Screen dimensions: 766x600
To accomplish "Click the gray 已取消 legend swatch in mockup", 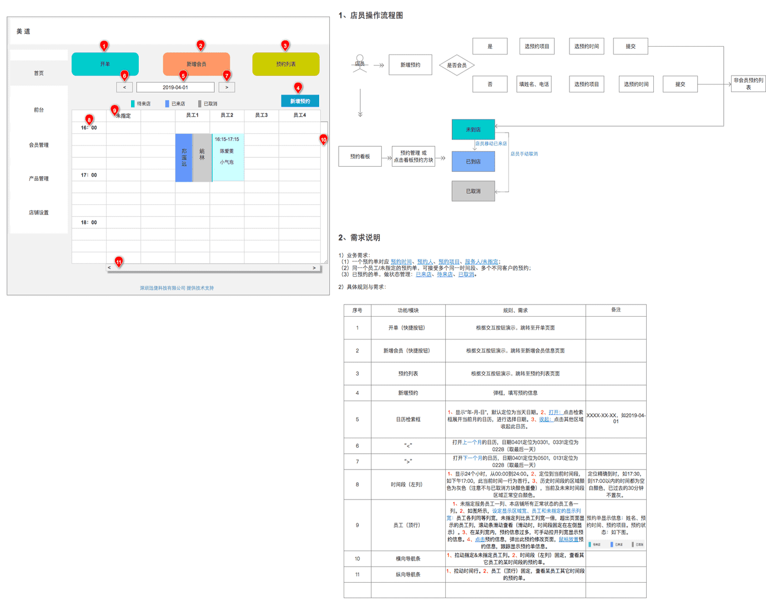I will [200, 103].
